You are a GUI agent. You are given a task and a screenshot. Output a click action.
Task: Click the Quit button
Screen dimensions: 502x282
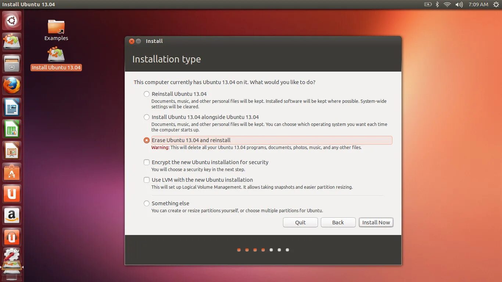tap(300, 223)
